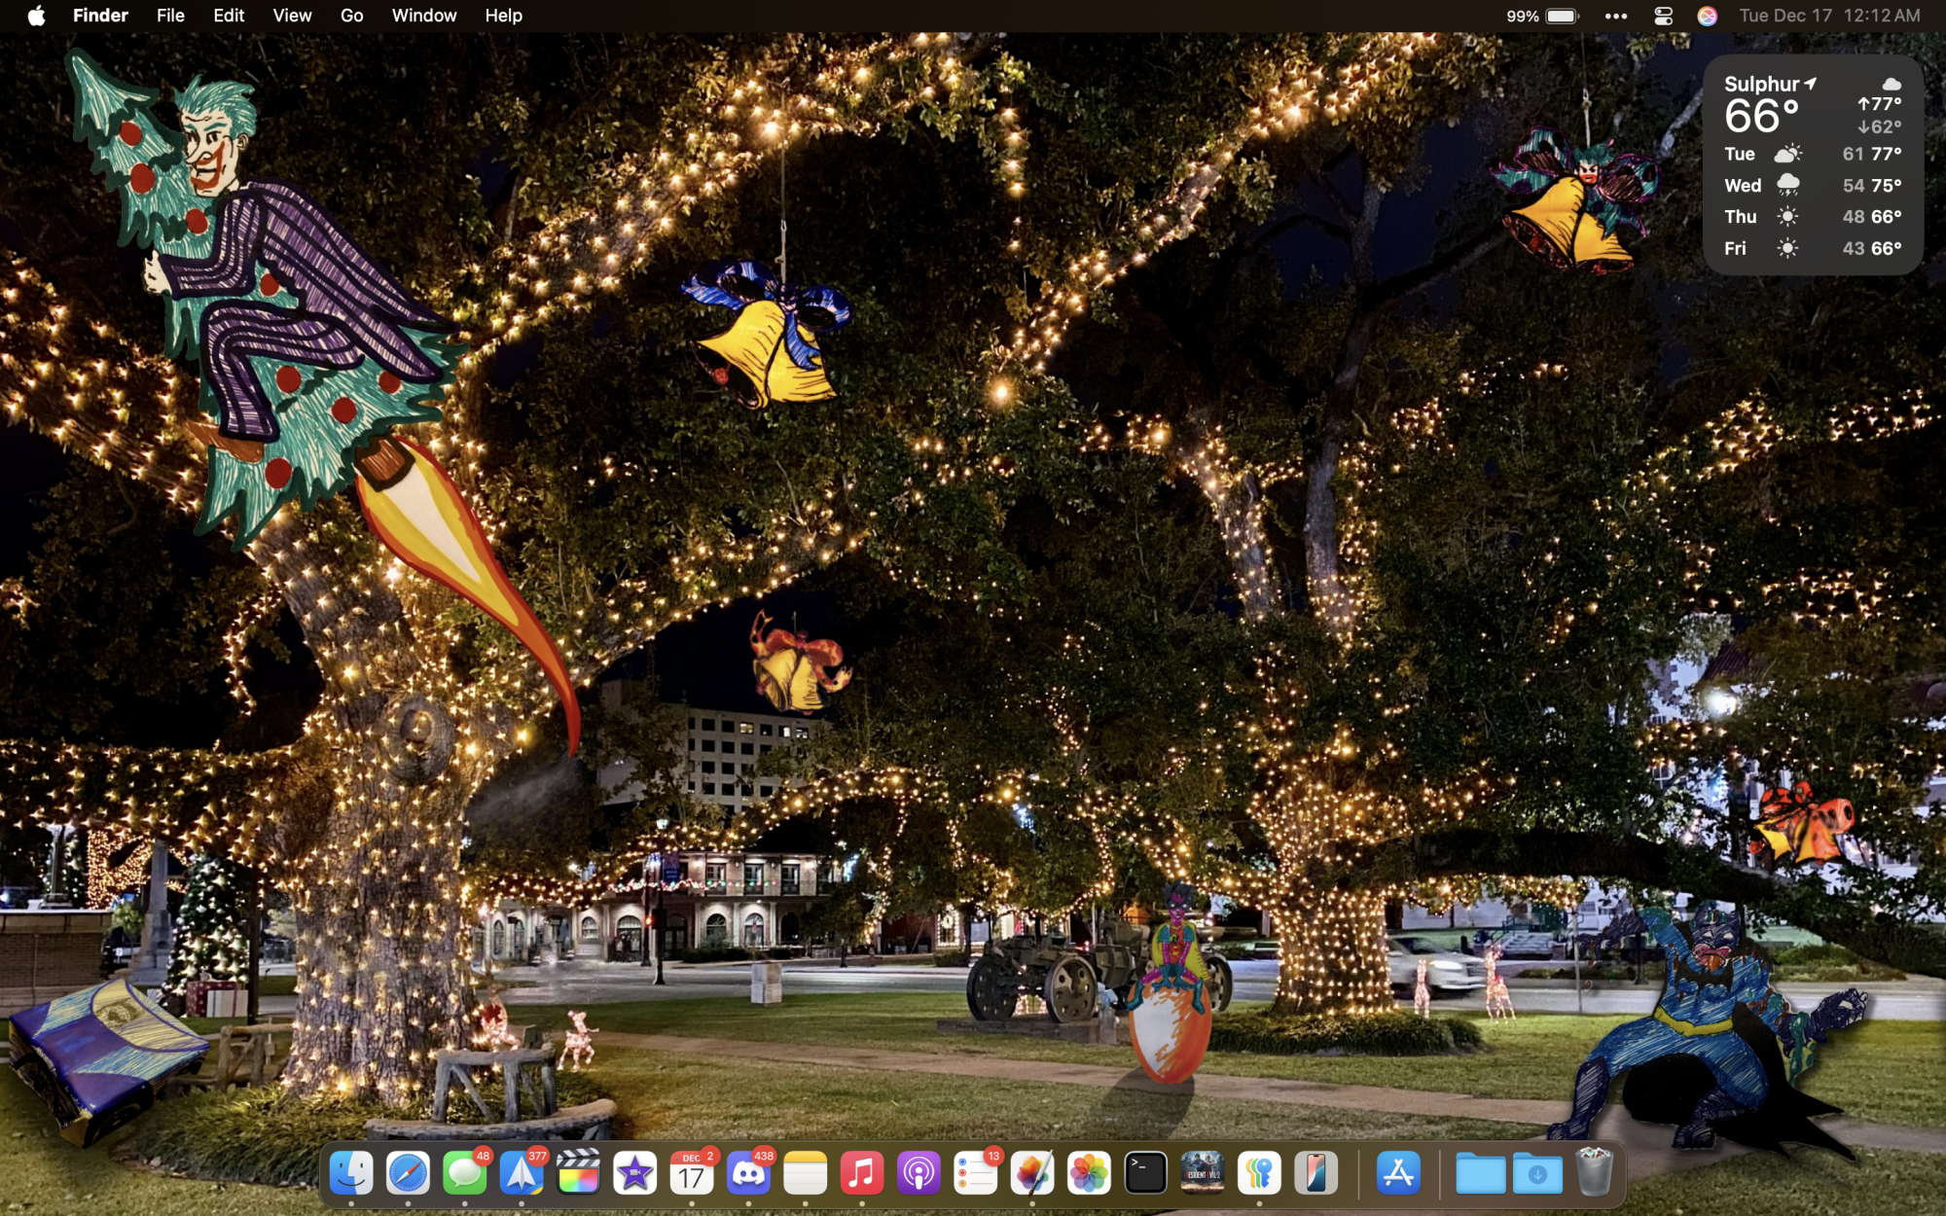Open the Podcasts app
This screenshot has width=1946, height=1216.
click(x=919, y=1173)
